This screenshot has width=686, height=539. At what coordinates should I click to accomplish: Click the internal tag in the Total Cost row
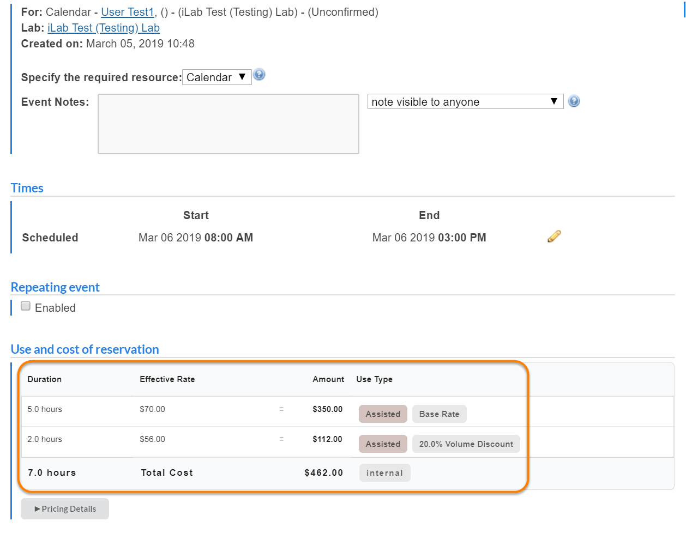384,473
